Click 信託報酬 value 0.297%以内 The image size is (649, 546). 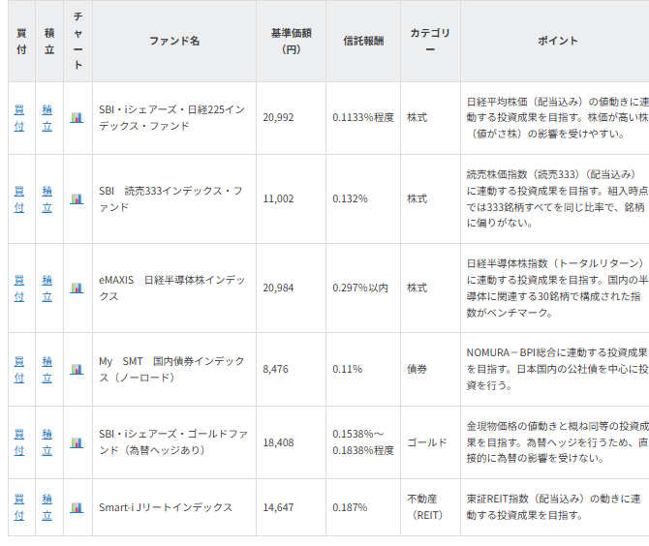pyautogui.click(x=360, y=288)
